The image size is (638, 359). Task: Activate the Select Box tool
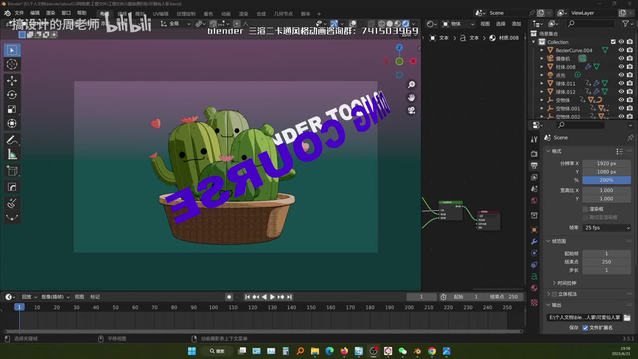tap(12, 50)
